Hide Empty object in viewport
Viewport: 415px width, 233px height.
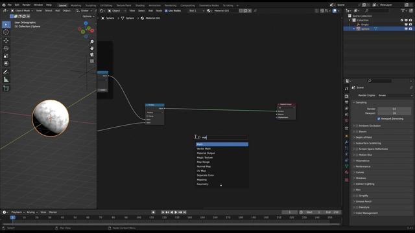pos(406,25)
